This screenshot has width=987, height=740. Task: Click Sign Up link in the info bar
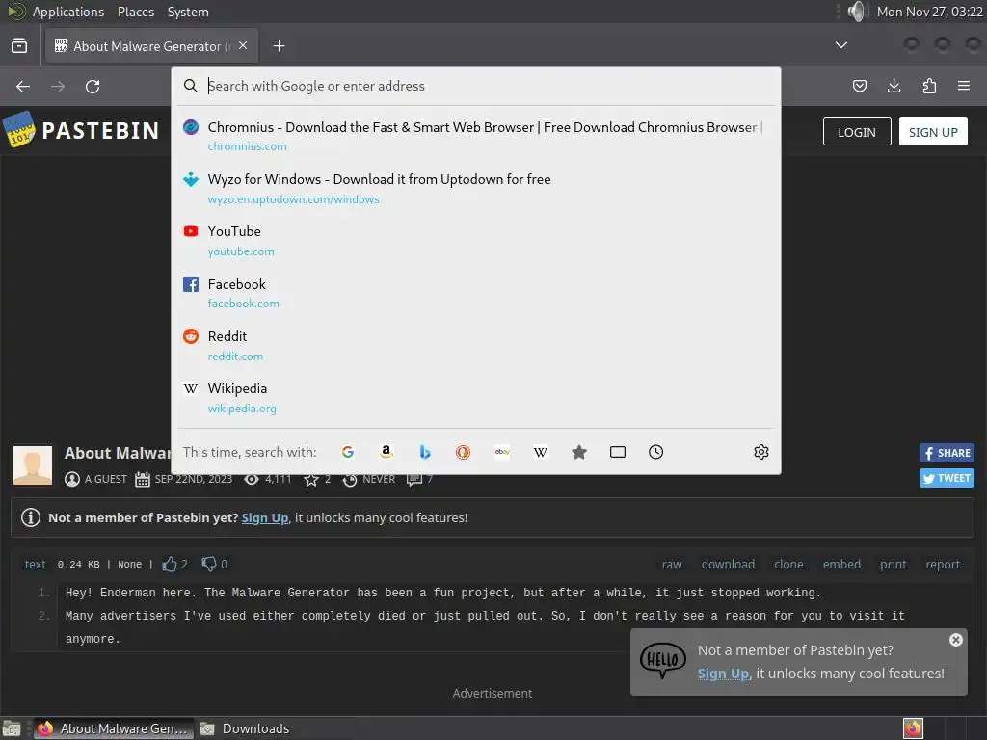[x=265, y=517]
